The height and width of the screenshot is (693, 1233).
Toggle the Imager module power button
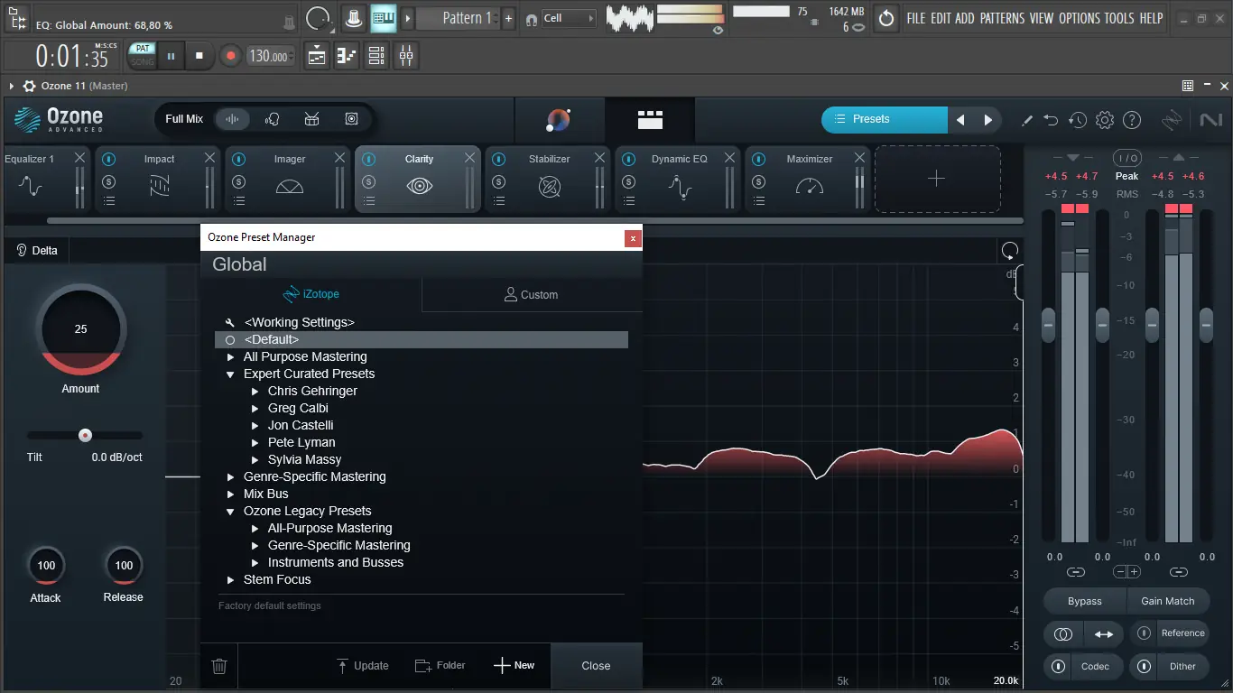(x=239, y=160)
